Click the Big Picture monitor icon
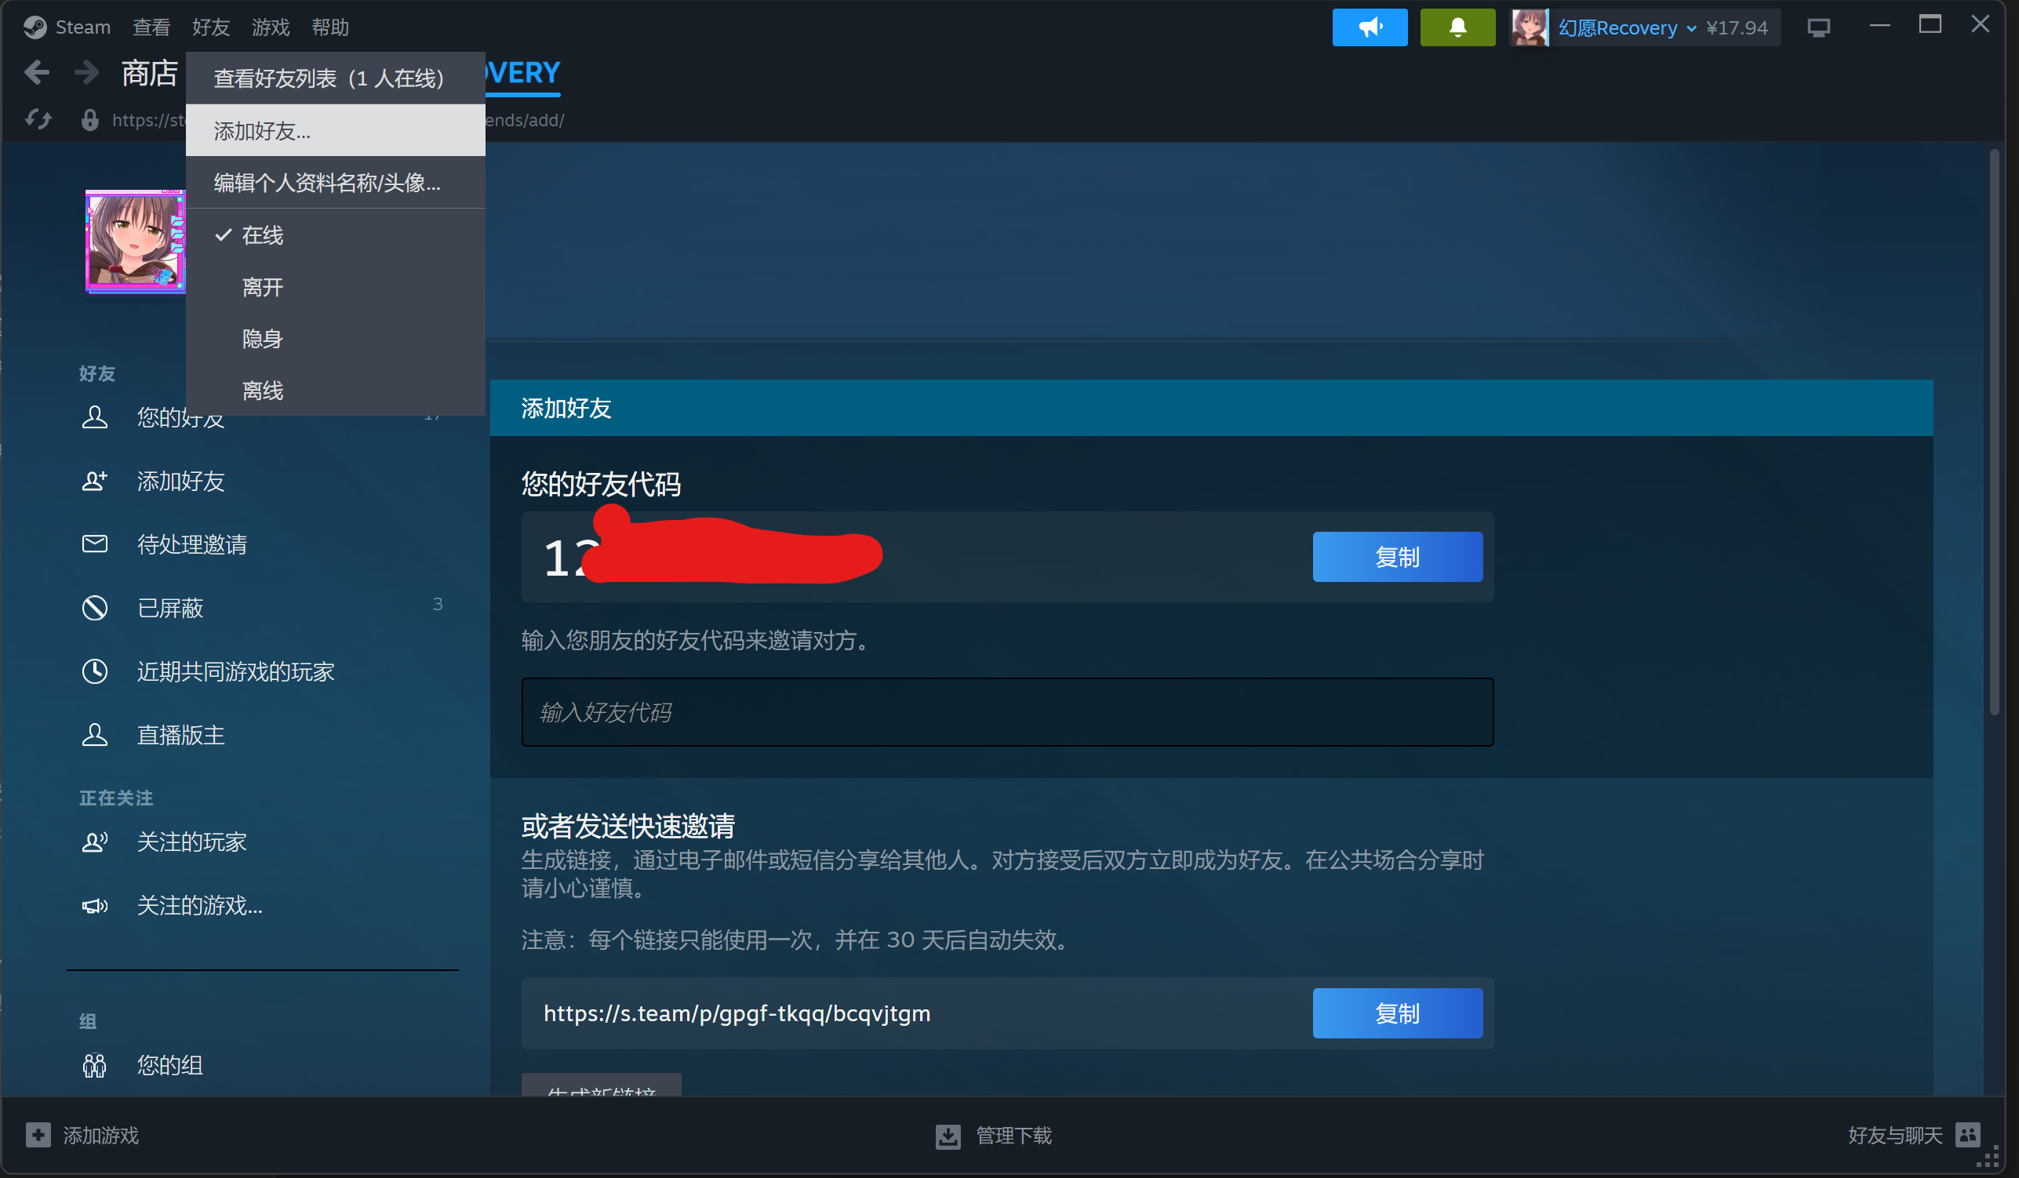 [1818, 27]
